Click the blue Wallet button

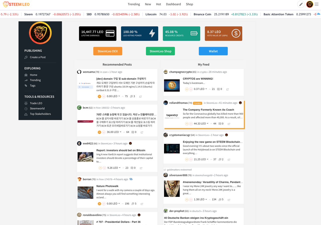213,51
